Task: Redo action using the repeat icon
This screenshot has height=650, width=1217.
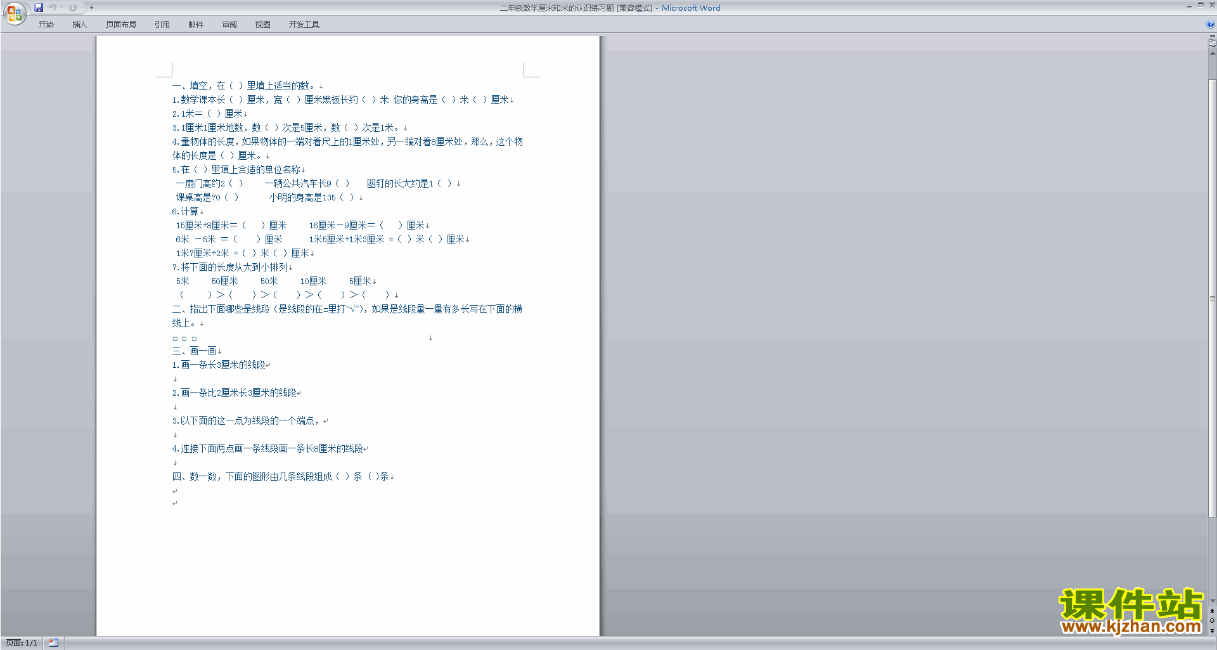Action: coord(73,8)
